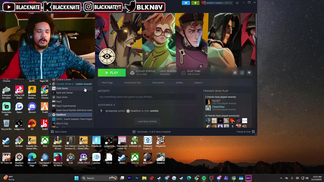The height and width of the screenshot is (182, 324).
Task: Open Deadlock manage settings gear icon
Action: [235, 73]
